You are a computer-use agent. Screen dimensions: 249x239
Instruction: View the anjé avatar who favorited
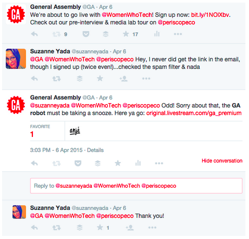point(75,131)
